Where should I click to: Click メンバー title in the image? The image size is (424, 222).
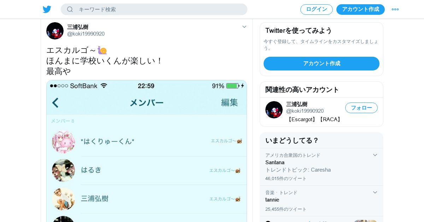(146, 103)
